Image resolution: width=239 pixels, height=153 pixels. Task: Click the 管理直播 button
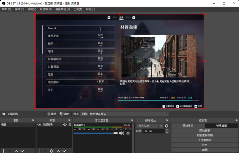(221, 126)
